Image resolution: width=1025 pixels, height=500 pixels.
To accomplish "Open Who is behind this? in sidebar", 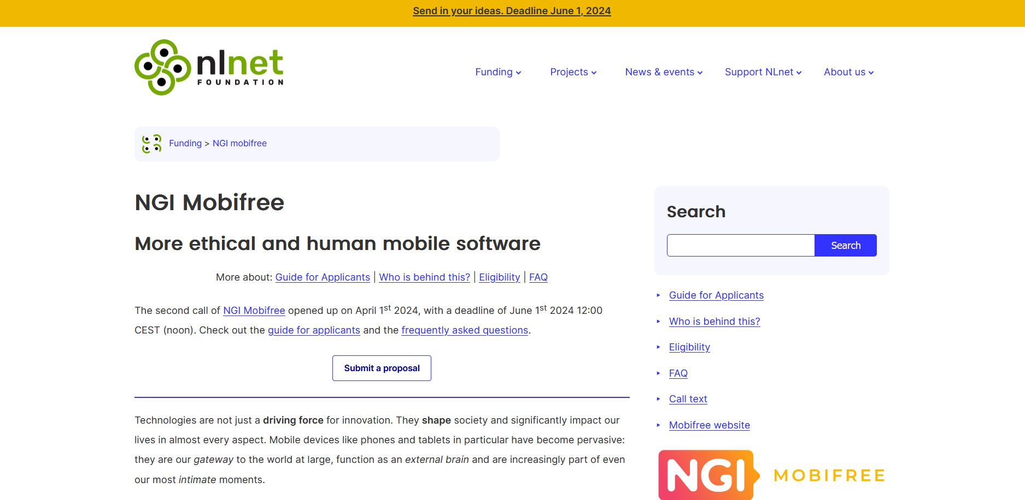I will pyautogui.click(x=714, y=322).
